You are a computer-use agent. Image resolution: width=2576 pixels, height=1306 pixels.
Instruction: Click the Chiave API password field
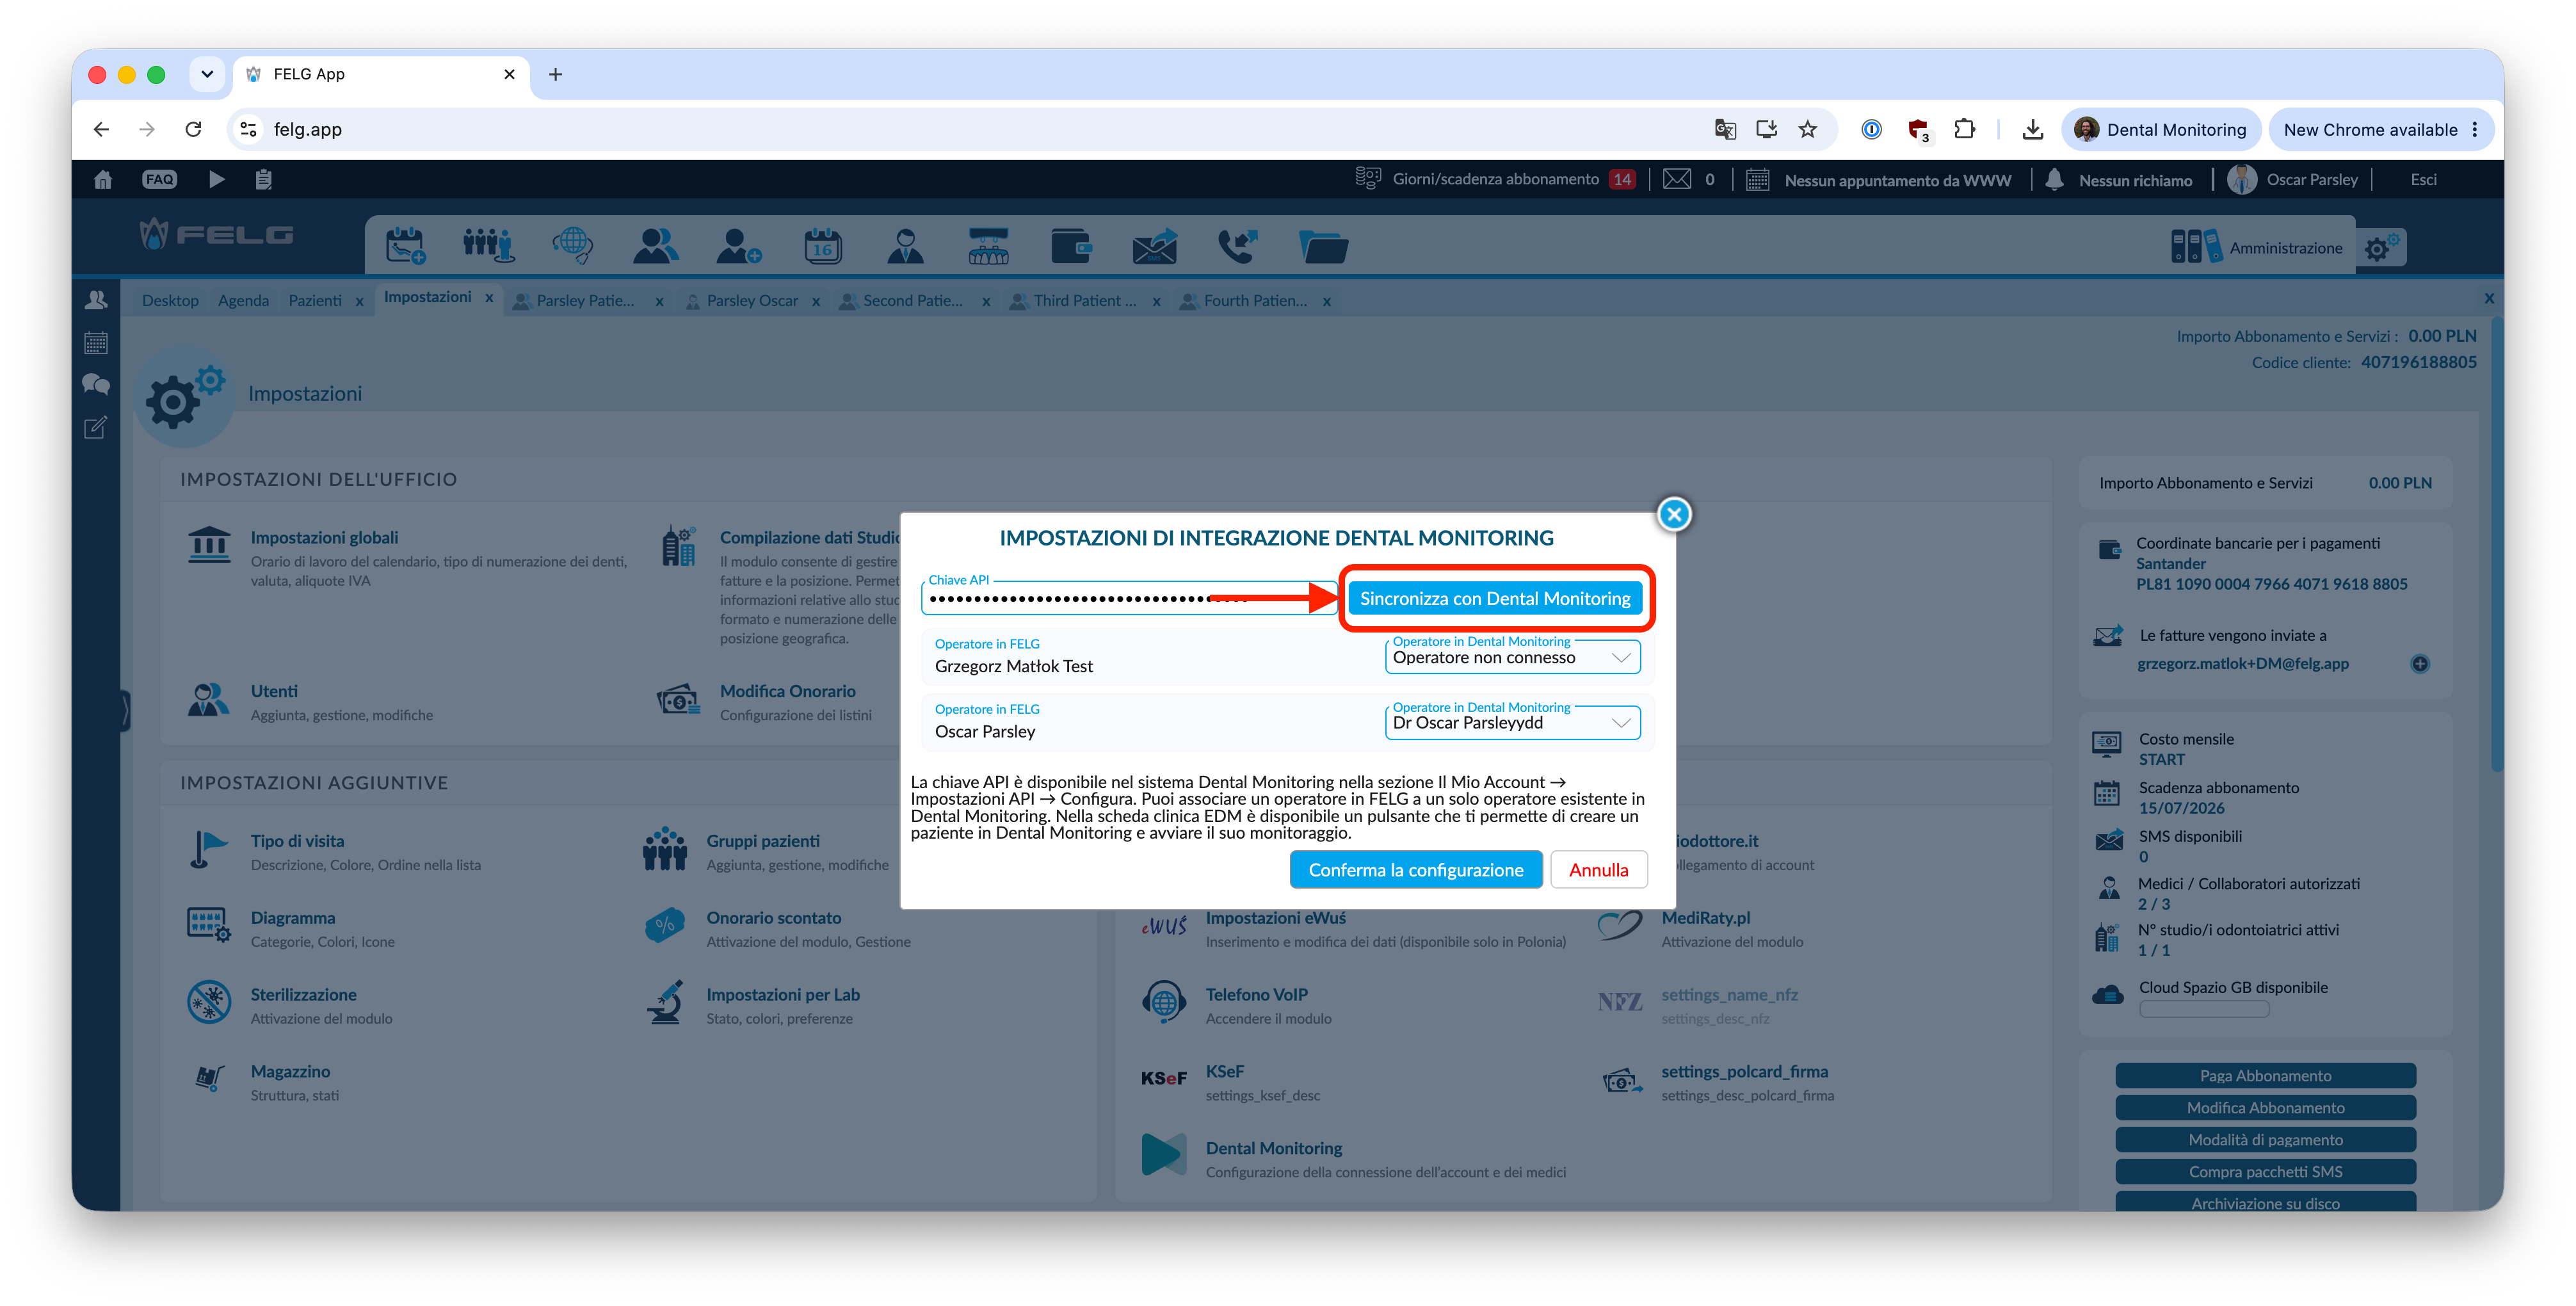[1128, 598]
